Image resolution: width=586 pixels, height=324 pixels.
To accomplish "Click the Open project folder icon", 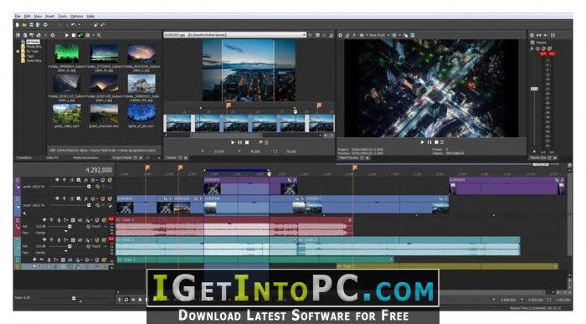I will (24, 24).
